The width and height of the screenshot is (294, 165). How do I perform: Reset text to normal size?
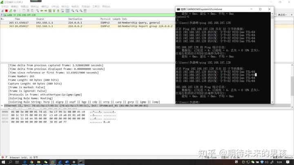point(81,11)
